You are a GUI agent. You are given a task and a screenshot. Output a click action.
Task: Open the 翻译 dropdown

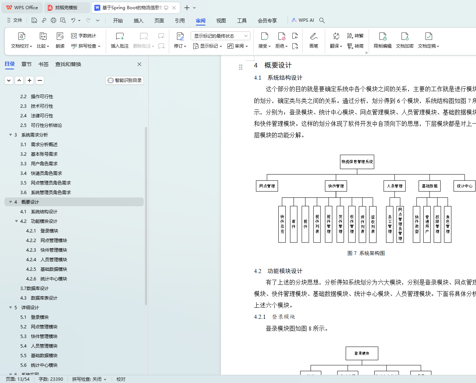coord(336,46)
